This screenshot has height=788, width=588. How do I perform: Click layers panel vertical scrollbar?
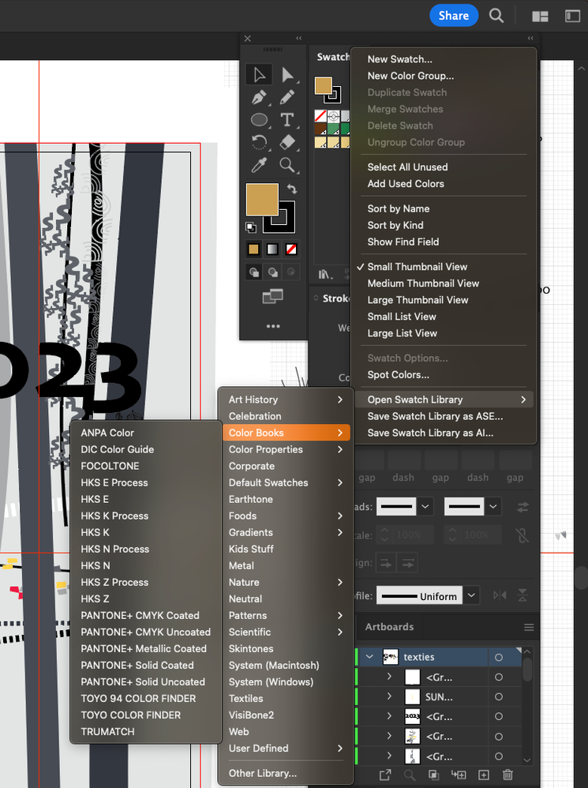pyautogui.click(x=526, y=670)
